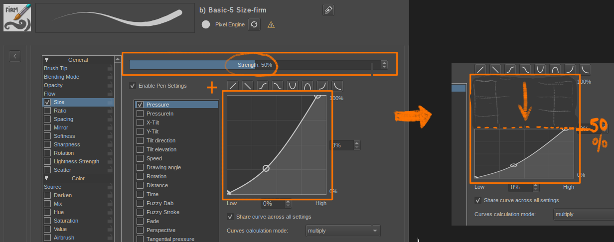
Task: Click the brush stroke preview thumbnail
Action: (x=115, y=18)
